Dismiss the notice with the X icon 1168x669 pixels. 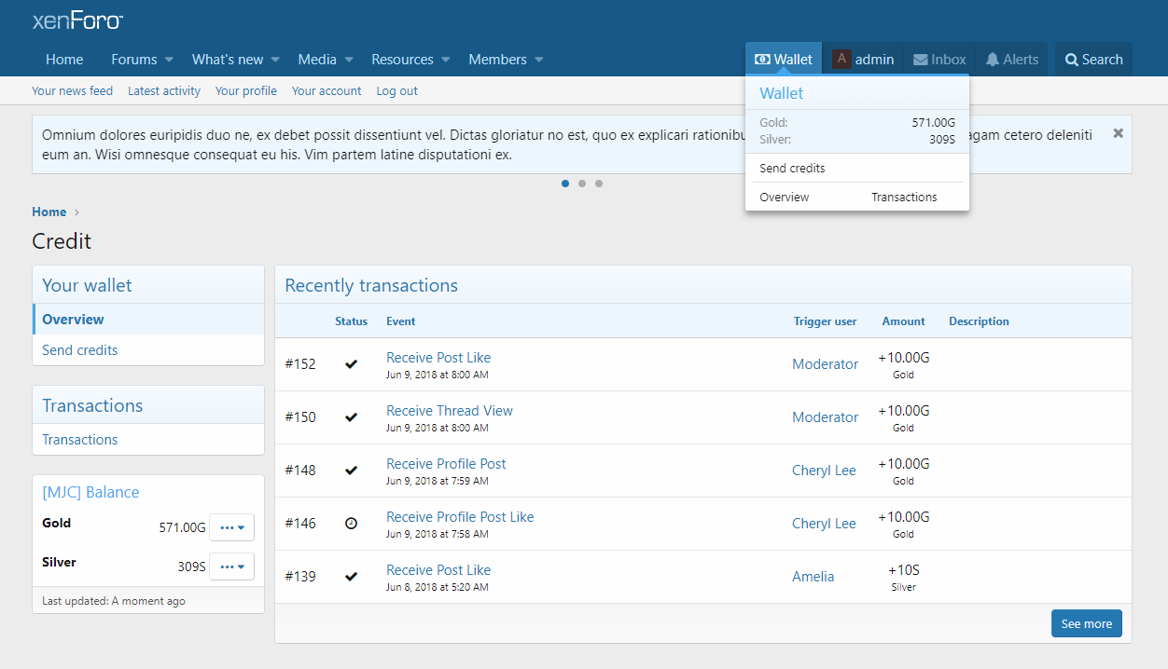[x=1118, y=133]
